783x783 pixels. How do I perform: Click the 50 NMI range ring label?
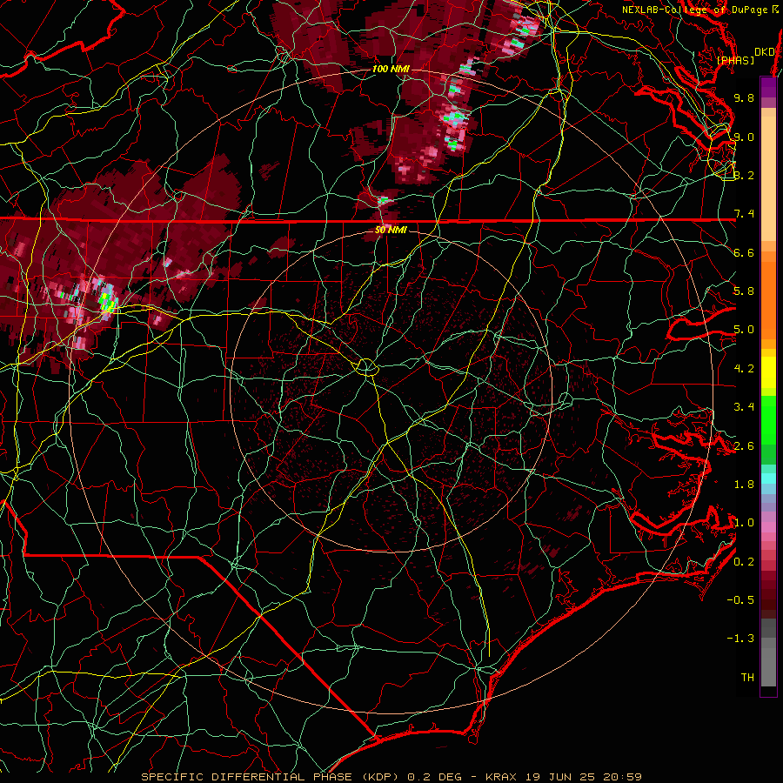point(391,230)
